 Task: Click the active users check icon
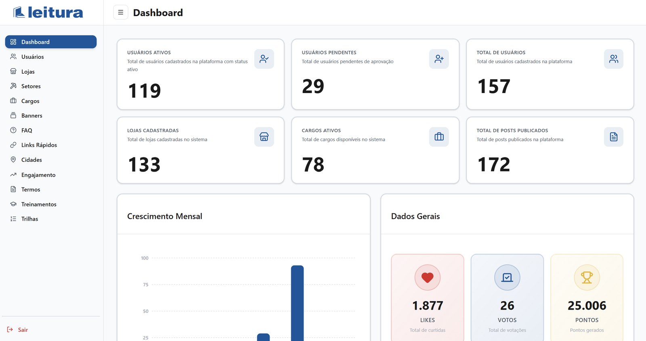coord(264,59)
